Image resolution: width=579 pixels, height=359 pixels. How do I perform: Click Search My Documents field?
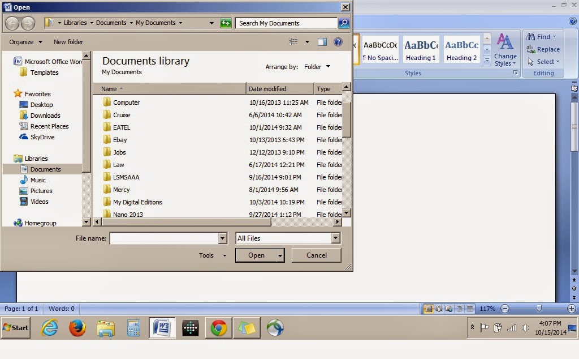tap(287, 23)
